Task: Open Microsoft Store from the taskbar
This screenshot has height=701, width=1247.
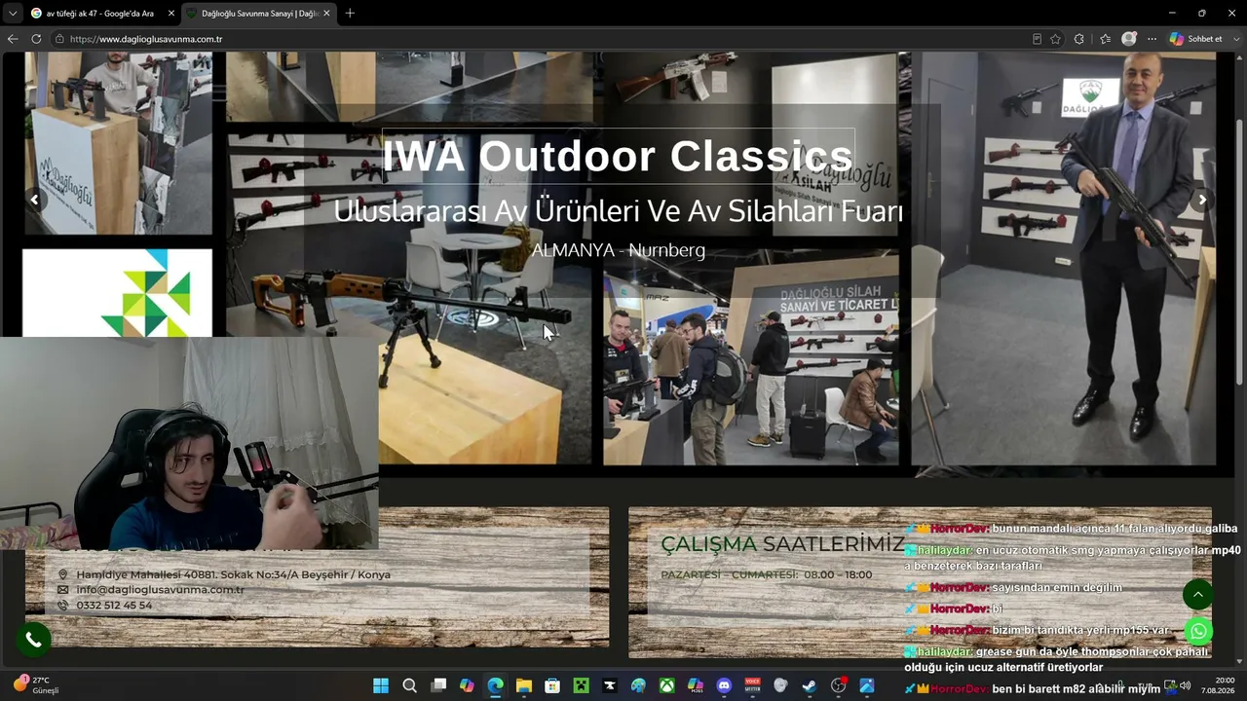Action: click(552, 685)
